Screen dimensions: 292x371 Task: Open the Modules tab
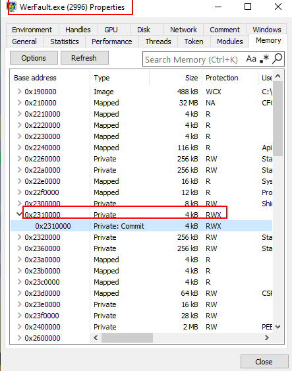230,42
